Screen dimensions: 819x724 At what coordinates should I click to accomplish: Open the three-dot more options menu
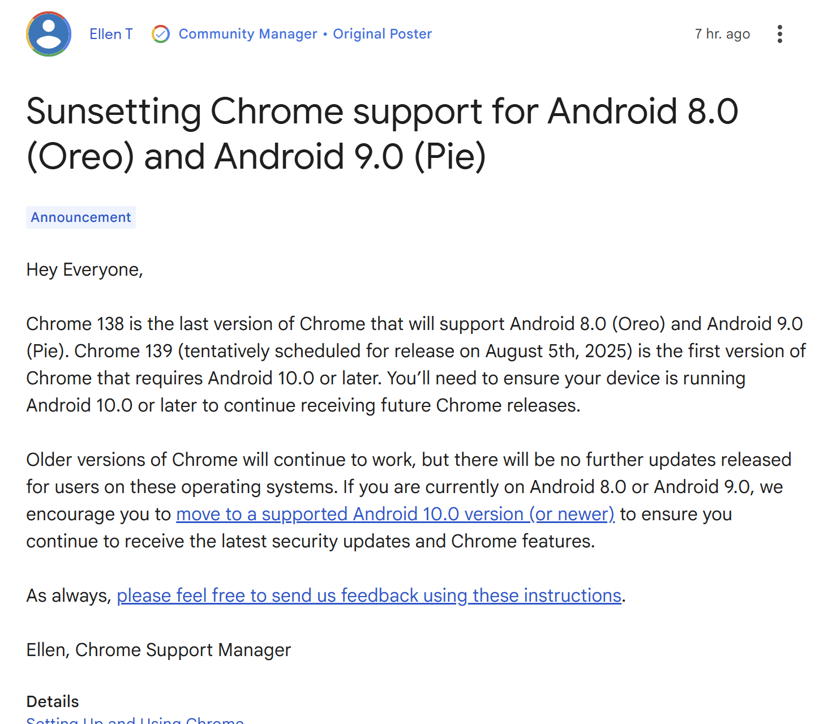pos(780,34)
